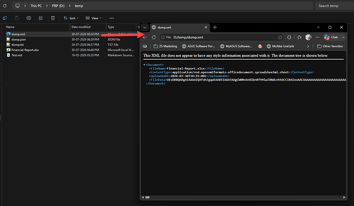Open the browser extensions icon
The height and width of the screenshot is (206, 354).
point(289,37)
